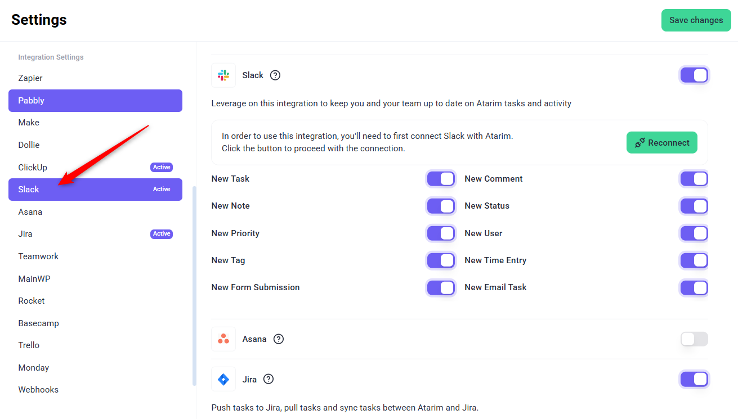This screenshot has width=738, height=419.
Task: Go to Webhooks in the sidebar
Action: tap(38, 390)
